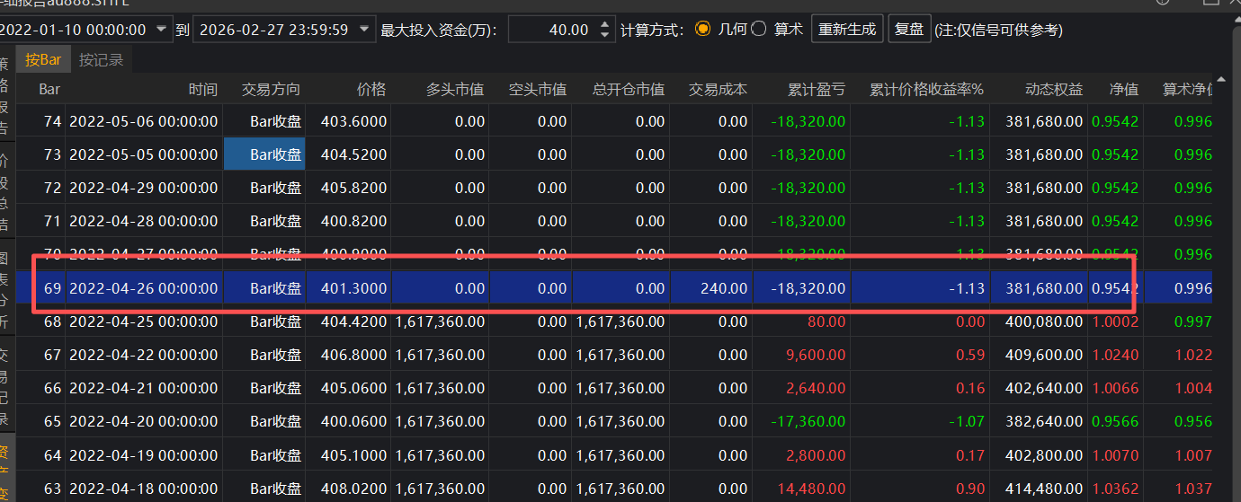
Task: Switch to the 按记录 tab
Action: pyautogui.click(x=101, y=60)
